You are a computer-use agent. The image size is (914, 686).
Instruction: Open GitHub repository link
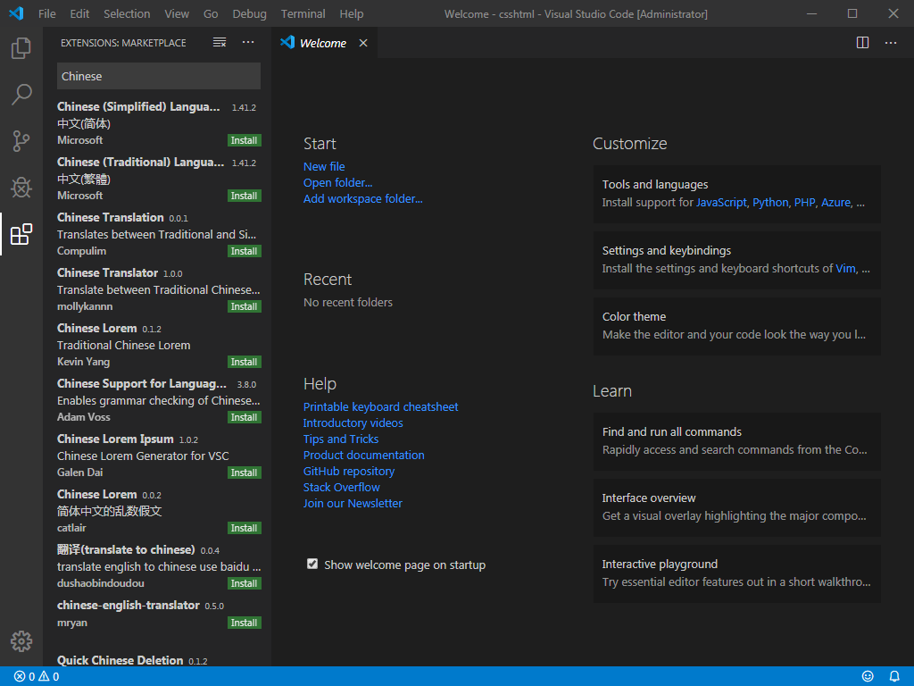pyautogui.click(x=349, y=472)
